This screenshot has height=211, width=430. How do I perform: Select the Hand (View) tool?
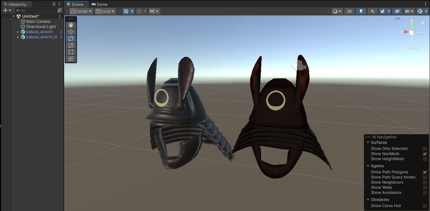(71, 25)
